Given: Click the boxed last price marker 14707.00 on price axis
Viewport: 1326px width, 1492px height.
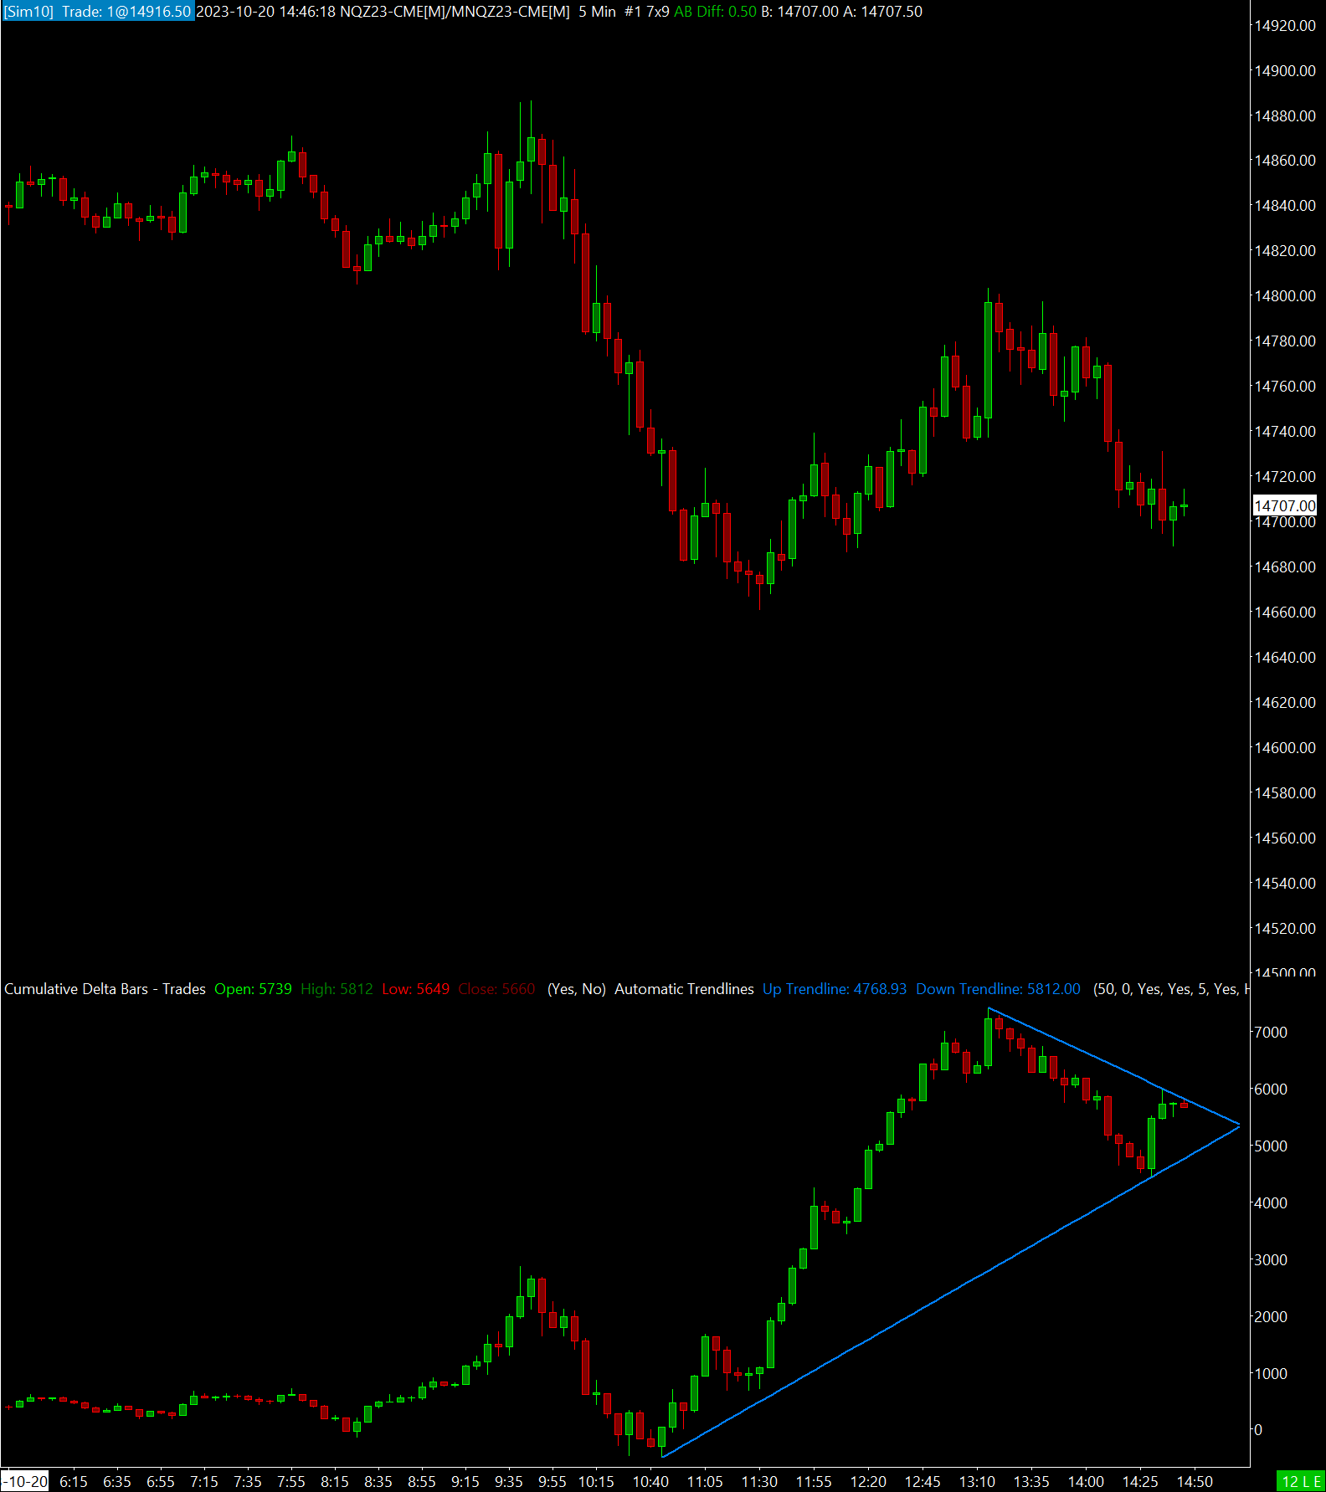Looking at the screenshot, I should pos(1285,505).
